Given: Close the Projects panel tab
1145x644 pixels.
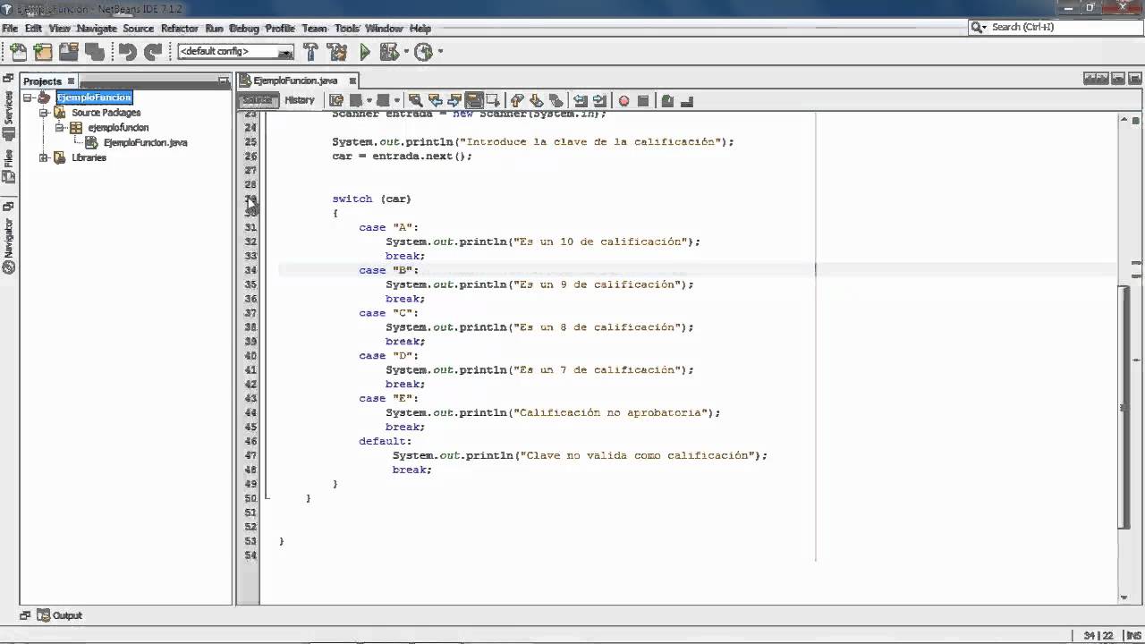Looking at the screenshot, I should (x=71, y=81).
